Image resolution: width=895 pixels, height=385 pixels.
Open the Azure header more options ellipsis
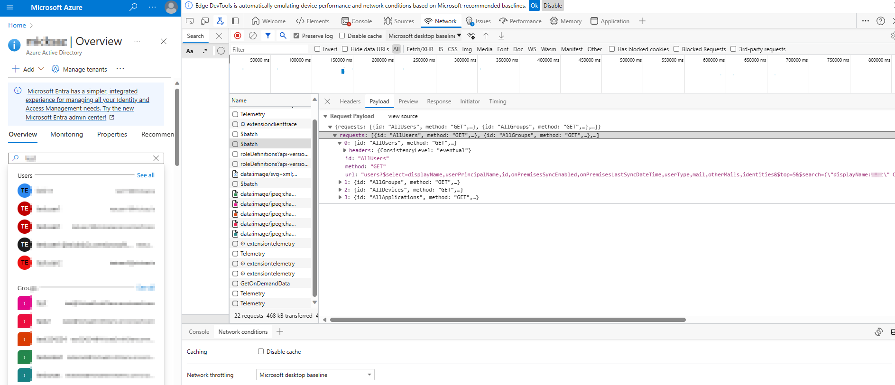(x=152, y=7)
